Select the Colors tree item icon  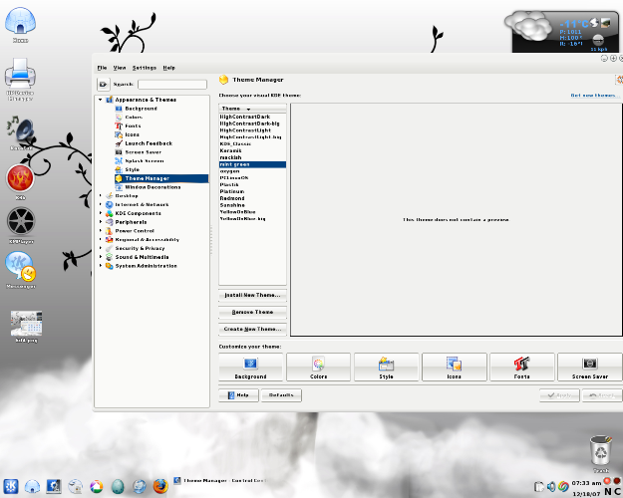pyautogui.click(x=119, y=118)
